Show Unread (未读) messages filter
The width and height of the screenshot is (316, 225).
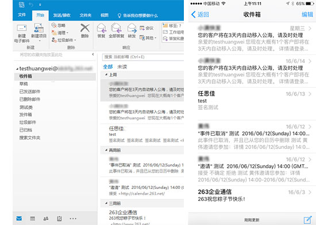pyautogui.click(x=122, y=67)
